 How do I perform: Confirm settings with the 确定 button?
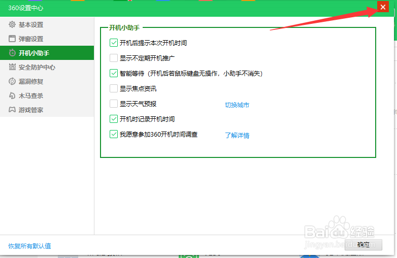tap(363, 245)
